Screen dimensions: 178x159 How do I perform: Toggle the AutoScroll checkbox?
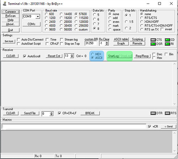[x=25, y=56]
